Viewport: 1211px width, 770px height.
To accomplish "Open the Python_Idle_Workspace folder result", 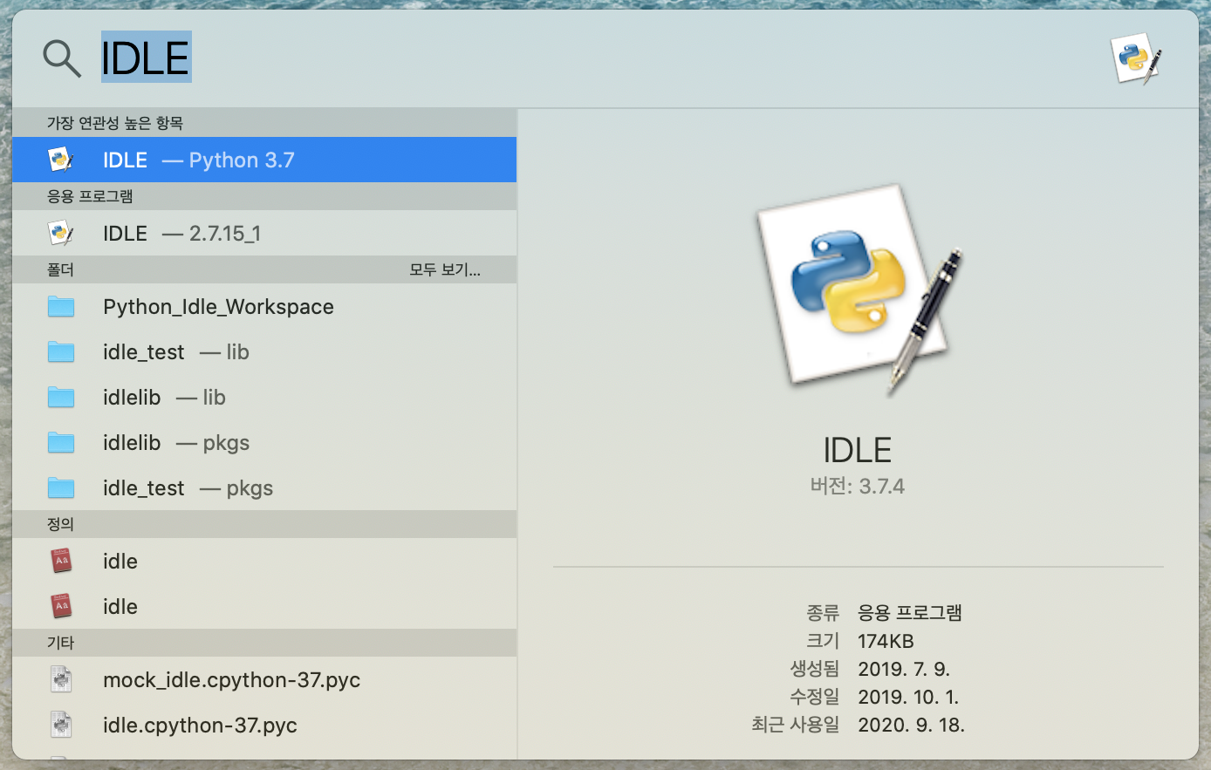I will 264,306.
